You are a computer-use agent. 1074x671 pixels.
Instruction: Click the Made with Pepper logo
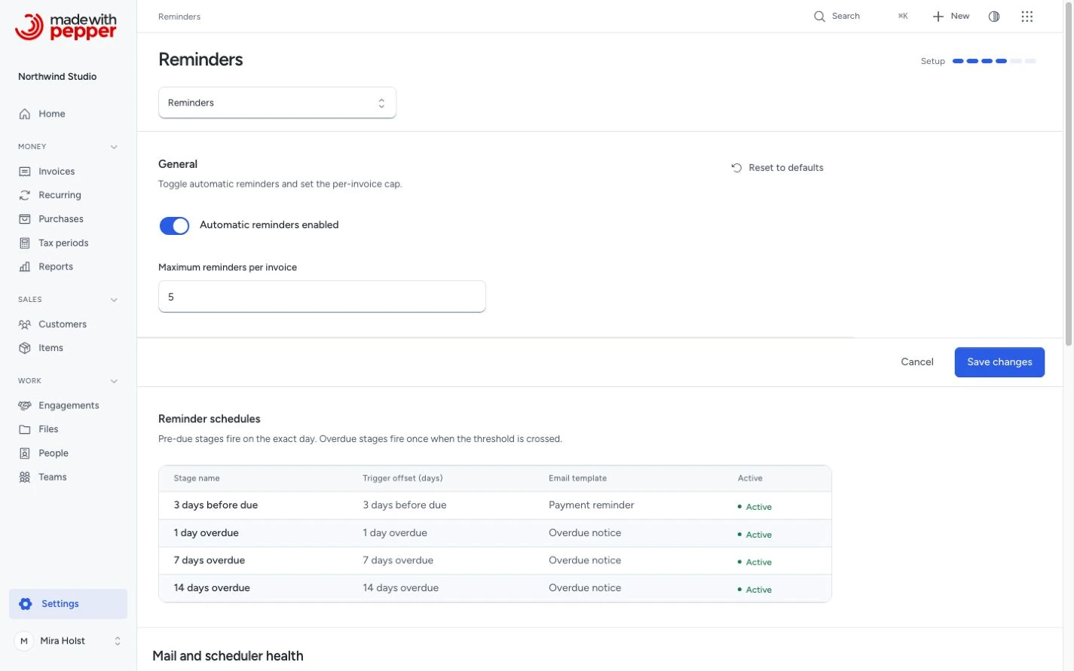(66, 26)
